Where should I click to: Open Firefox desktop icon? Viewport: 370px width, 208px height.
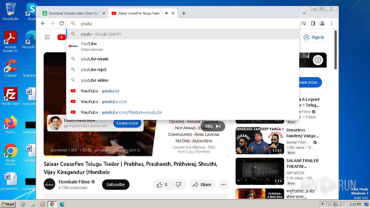pyautogui.click(x=10, y=125)
